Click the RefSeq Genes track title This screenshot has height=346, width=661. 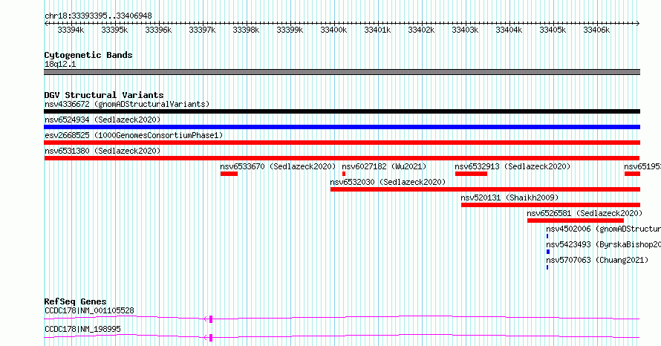tap(75, 301)
